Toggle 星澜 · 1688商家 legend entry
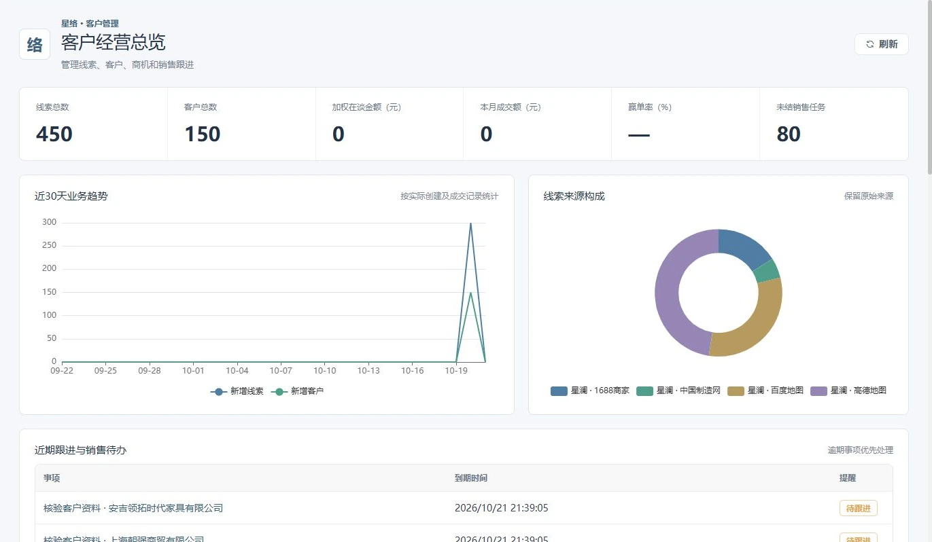This screenshot has height=542, width=932. 590,391
